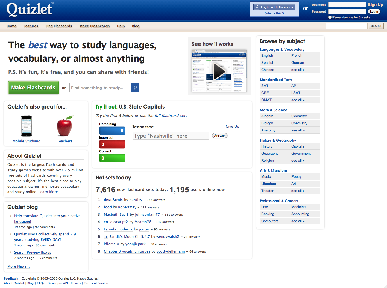Screen dimensions: 387x288
Task: Open the FAQs footer link
Action: (41, 283)
